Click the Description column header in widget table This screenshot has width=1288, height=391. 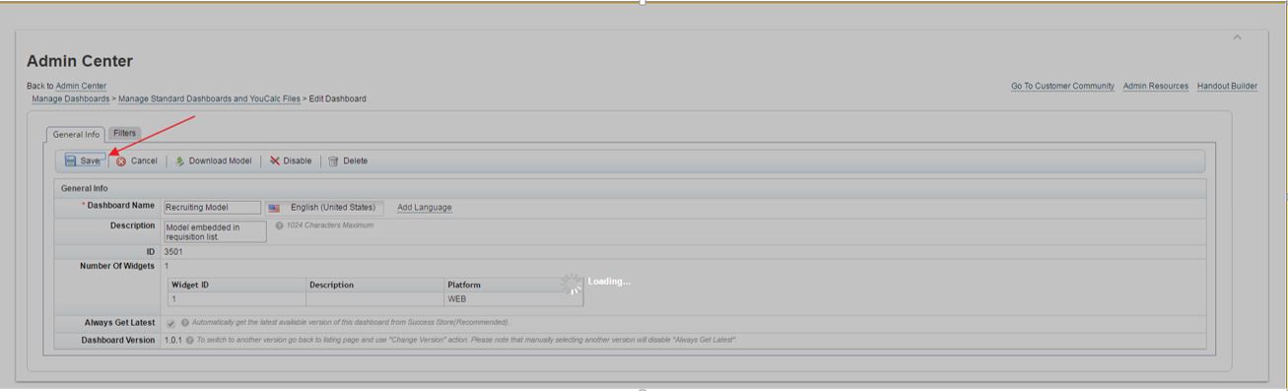coord(375,285)
